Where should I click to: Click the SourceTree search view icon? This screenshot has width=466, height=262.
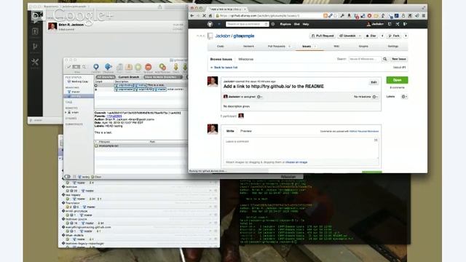84,67
